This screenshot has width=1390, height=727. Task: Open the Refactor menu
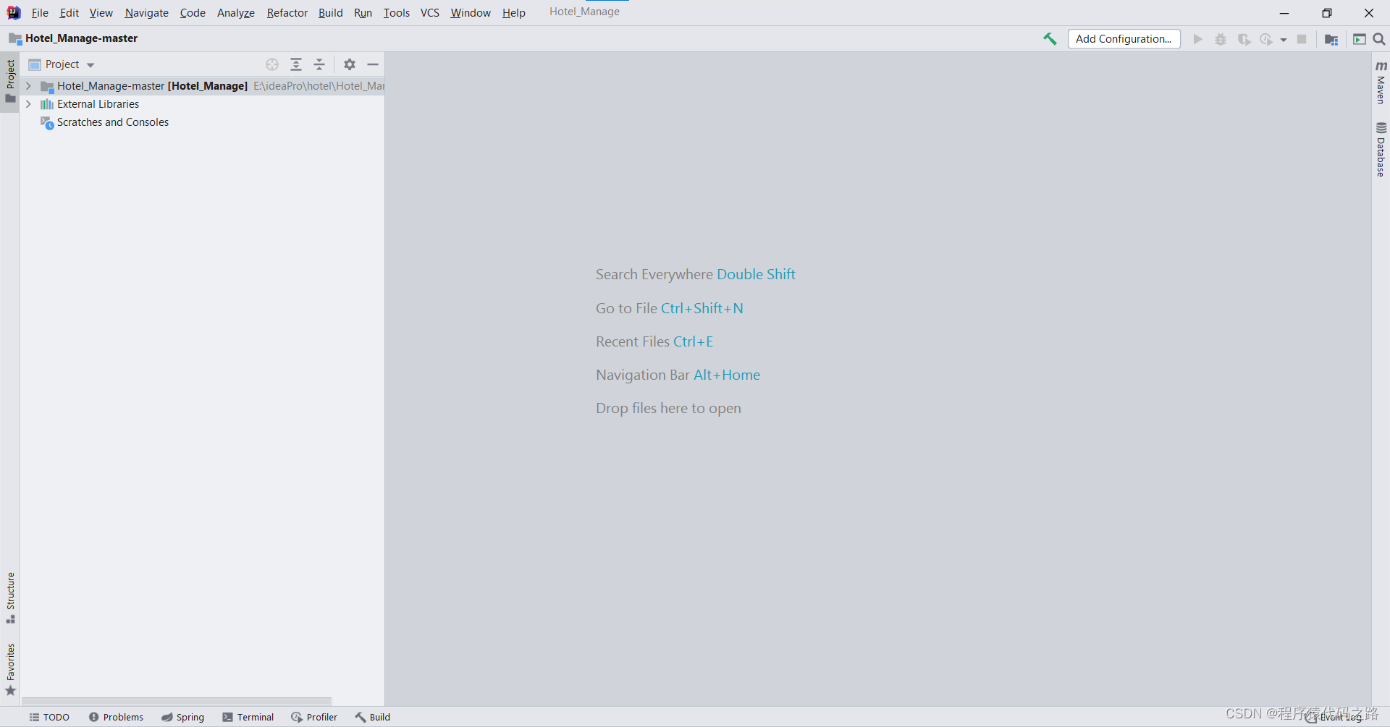pyautogui.click(x=287, y=13)
